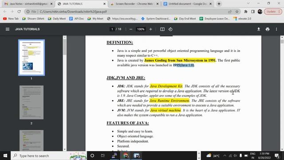284x160 pixels.
Task: Bookmark this page with the star icon
Action: 237,12
